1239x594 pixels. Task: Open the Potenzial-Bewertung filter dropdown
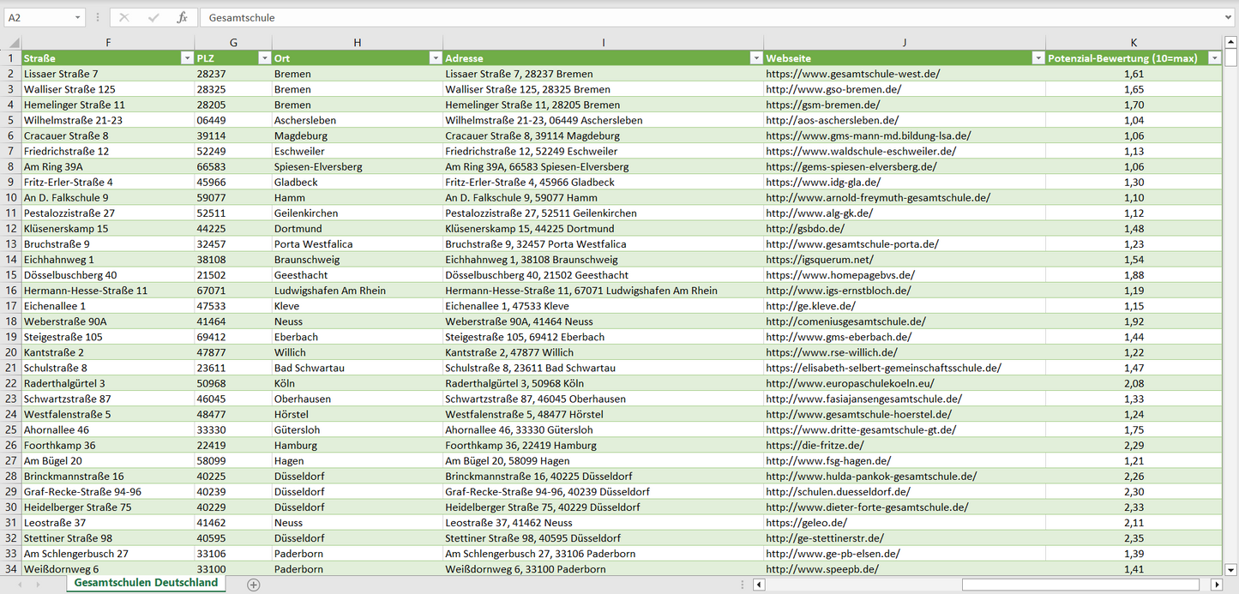[1214, 58]
